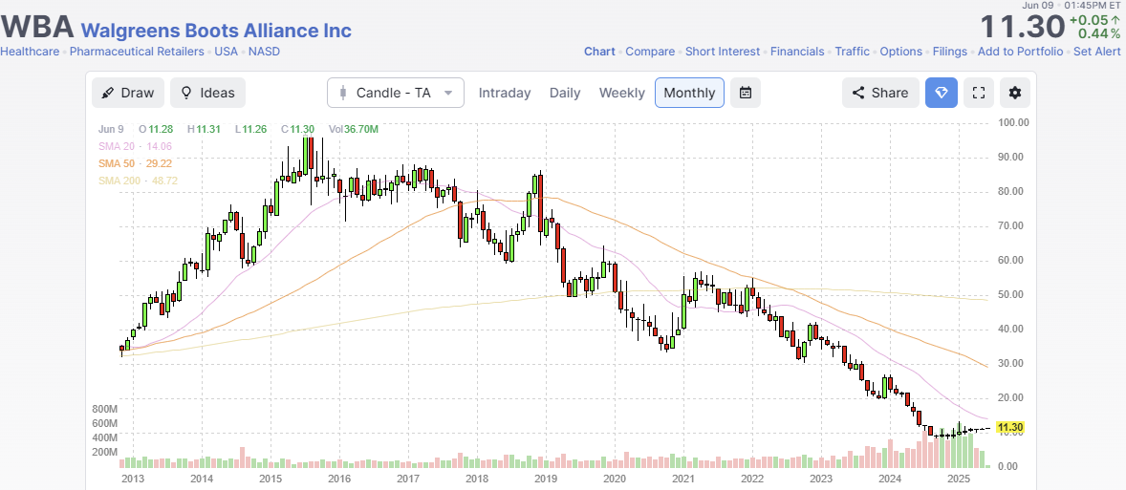
Task: Open the Draw tools
Action: tap(128, 93)
